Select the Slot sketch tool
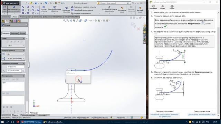221x124 pixels. (23, 13)
